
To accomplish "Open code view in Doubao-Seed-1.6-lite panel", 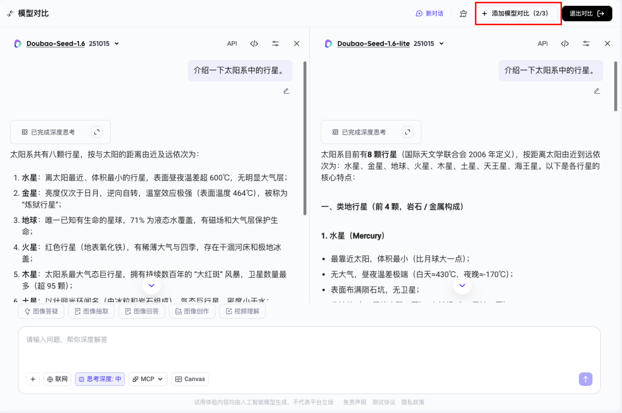I will (565, 44).
